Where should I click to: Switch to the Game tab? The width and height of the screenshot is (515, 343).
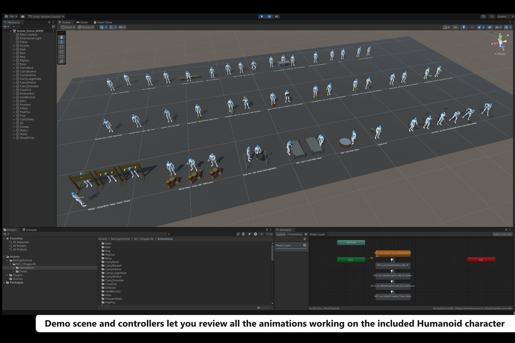point(82,22)
